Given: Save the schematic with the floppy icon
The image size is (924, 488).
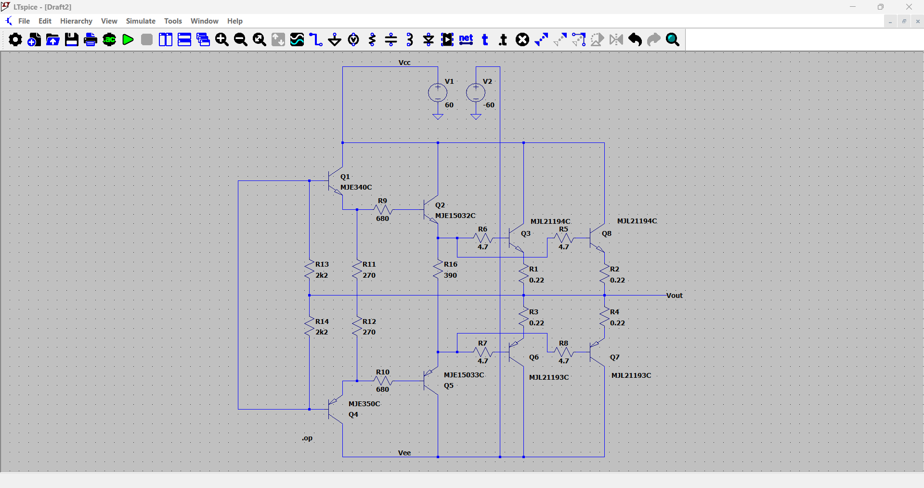Looking at the screenshot, I should [x=72, y=39].
